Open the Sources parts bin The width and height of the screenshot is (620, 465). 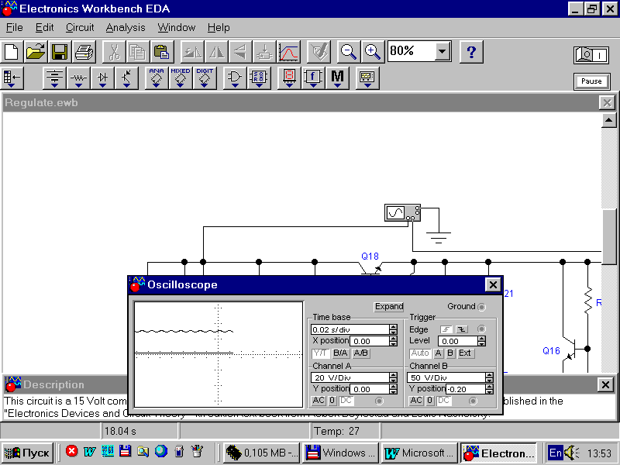point(54,78)
